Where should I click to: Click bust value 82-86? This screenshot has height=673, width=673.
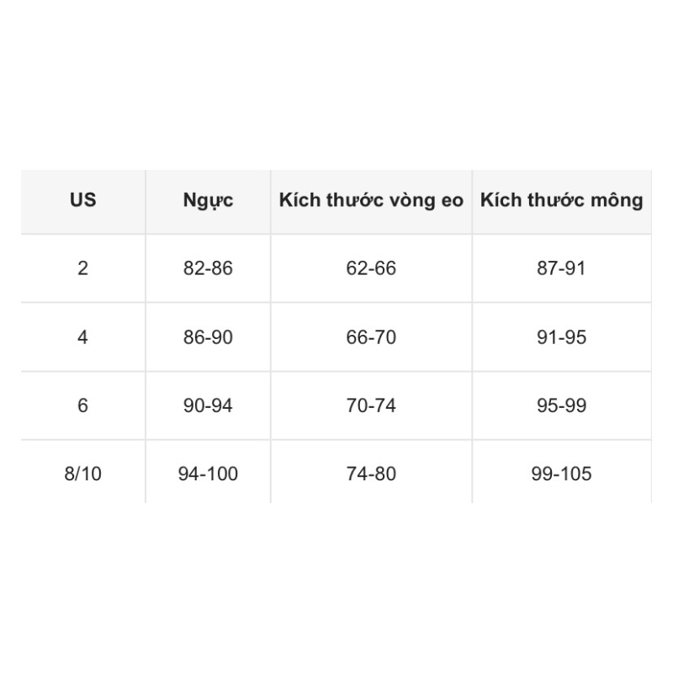tap(208, 268)
